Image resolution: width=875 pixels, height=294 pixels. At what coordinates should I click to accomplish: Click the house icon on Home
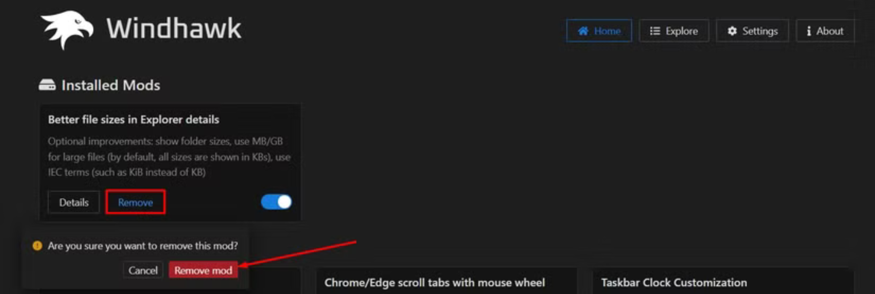583,31
